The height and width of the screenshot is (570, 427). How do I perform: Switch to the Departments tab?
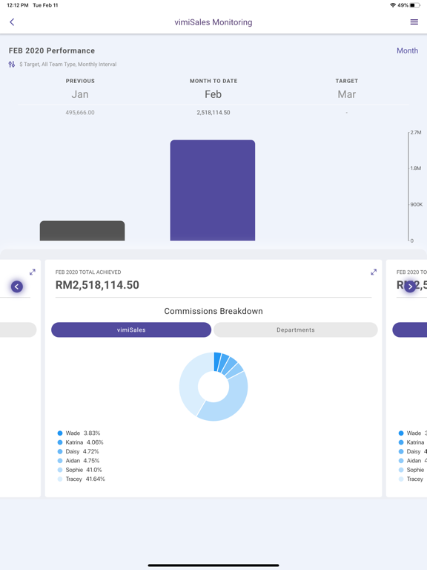pos(296,330)
